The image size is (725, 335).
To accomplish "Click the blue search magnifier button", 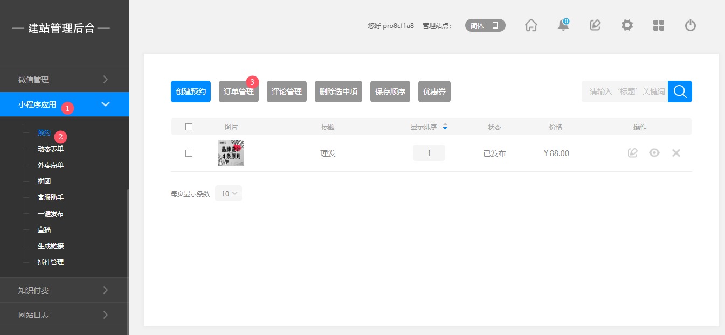I will click(x=680, y=92).
